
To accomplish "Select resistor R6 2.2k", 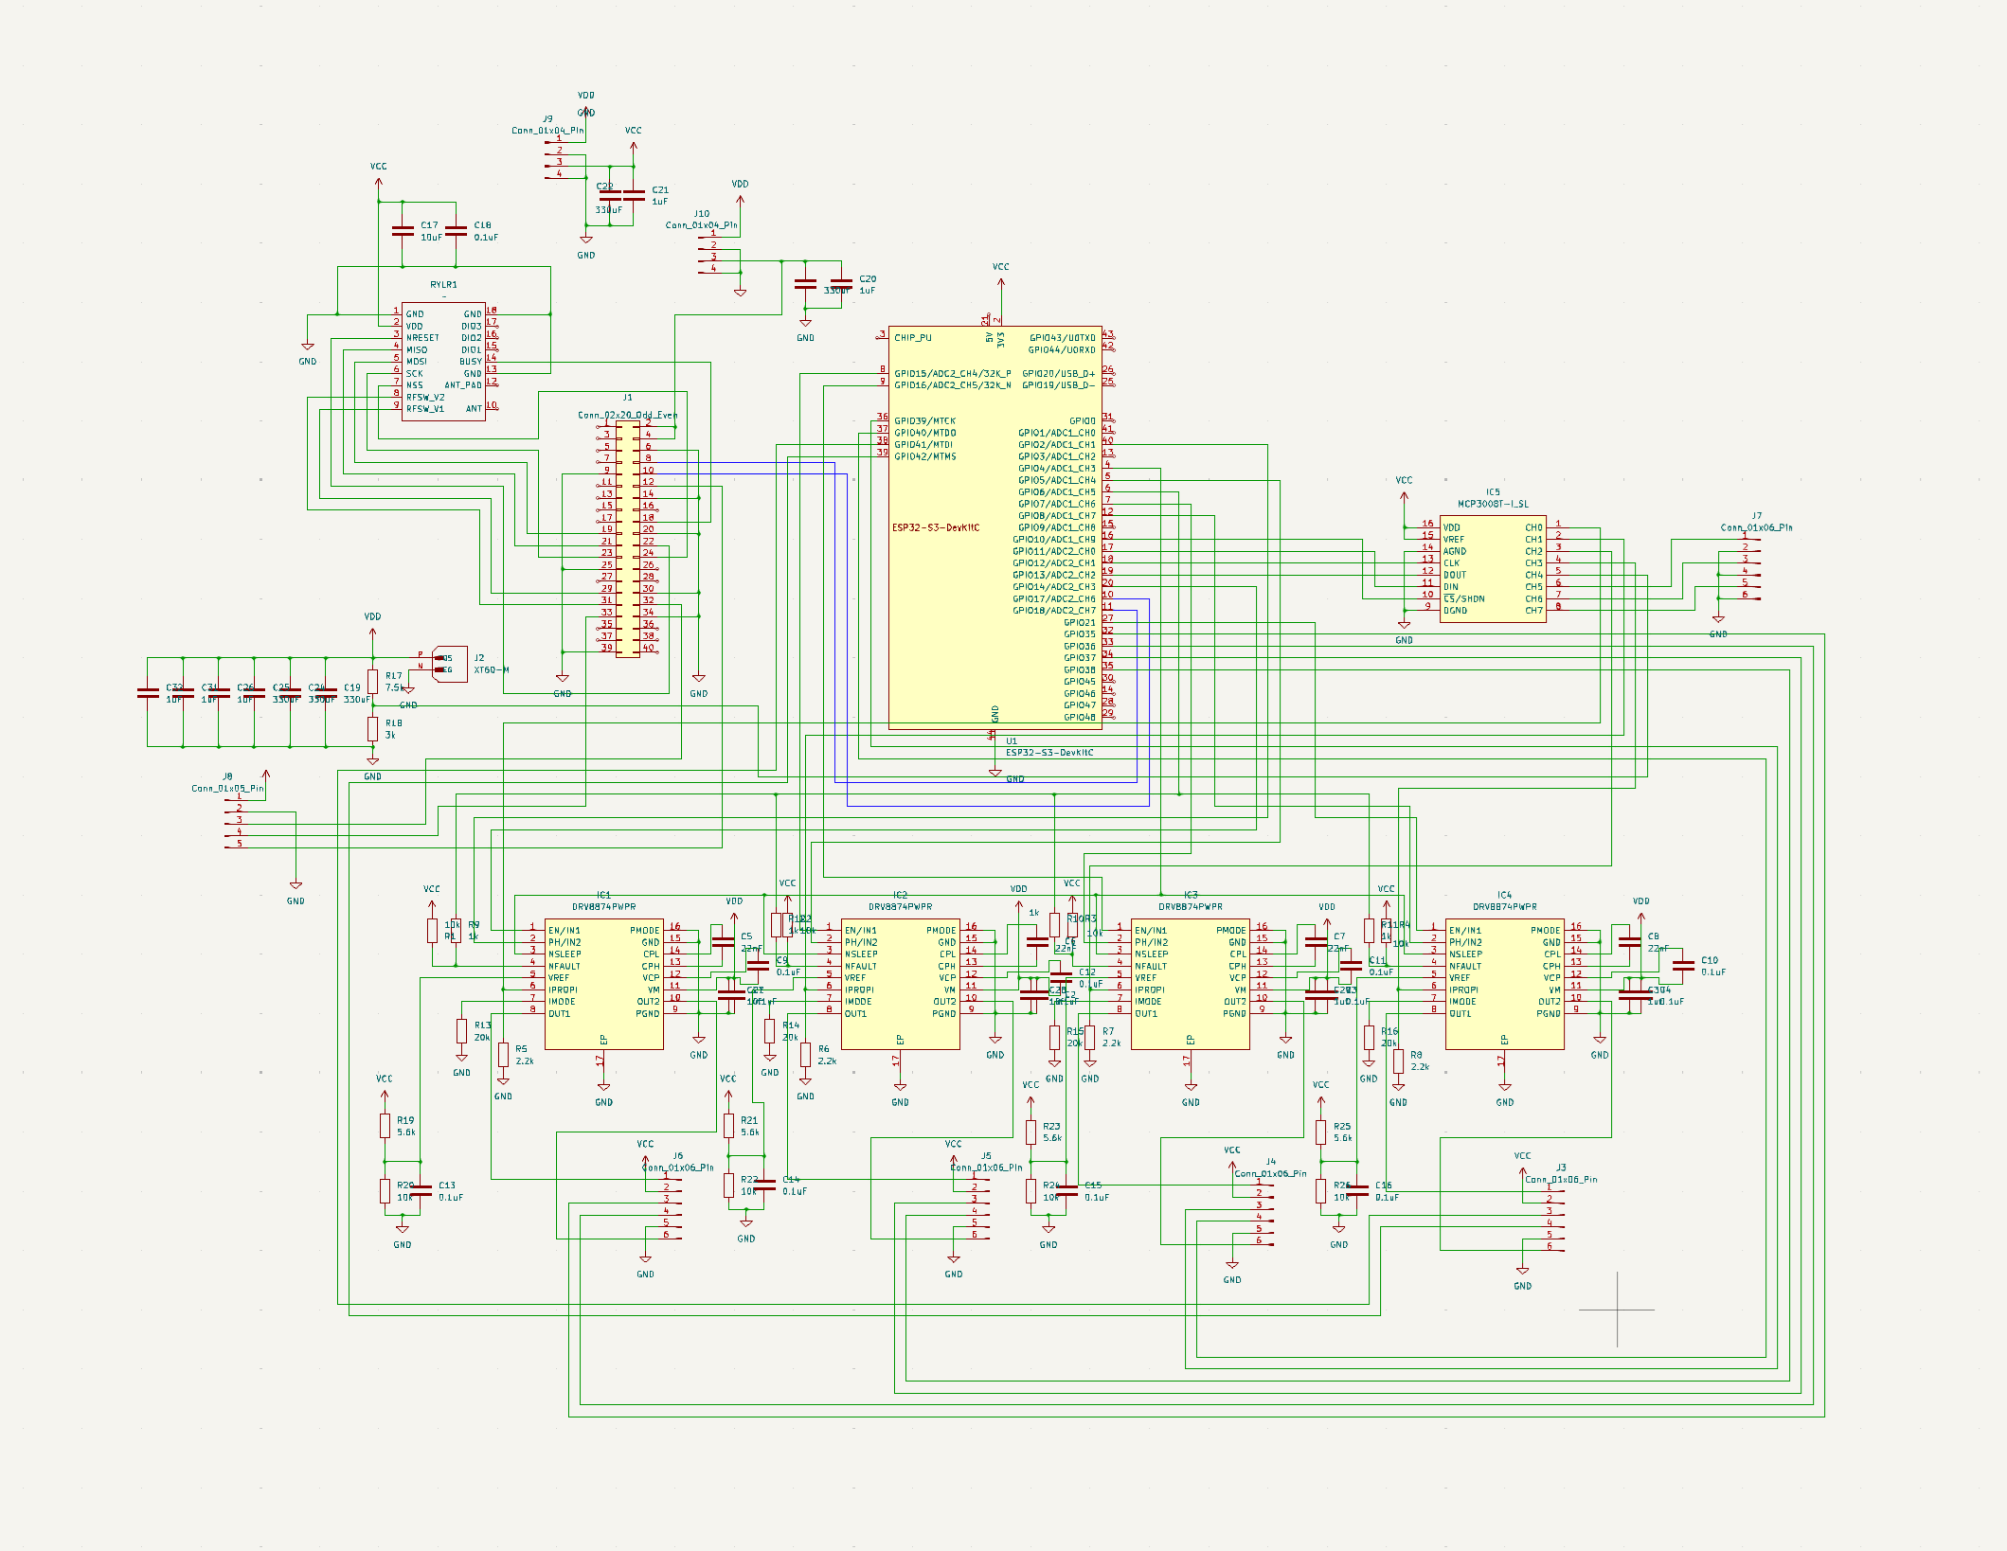I will [x=805, y=1055].
